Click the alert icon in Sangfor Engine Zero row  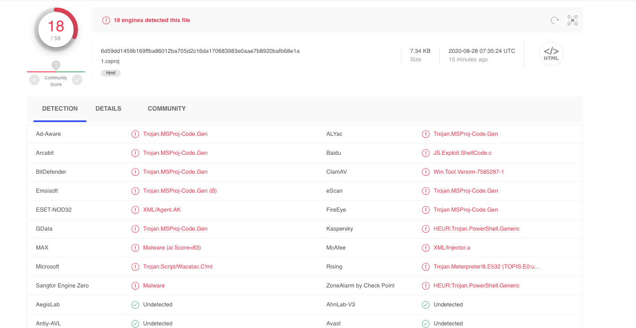click(135, 286)
